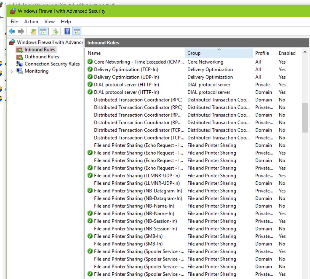Screen dimensions: 310x279
Task: Open the Help question mark icon
Action: coord(67,31)
